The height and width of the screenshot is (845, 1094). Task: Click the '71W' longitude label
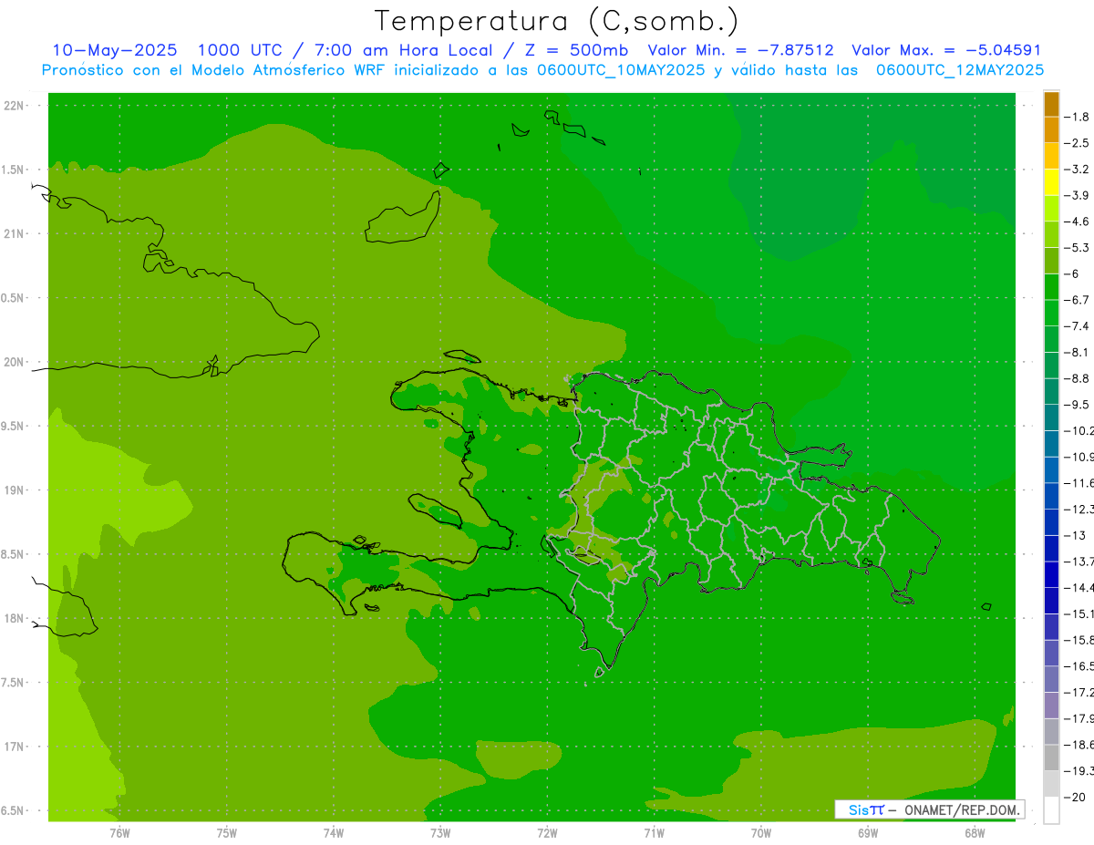tap(654, 833)
